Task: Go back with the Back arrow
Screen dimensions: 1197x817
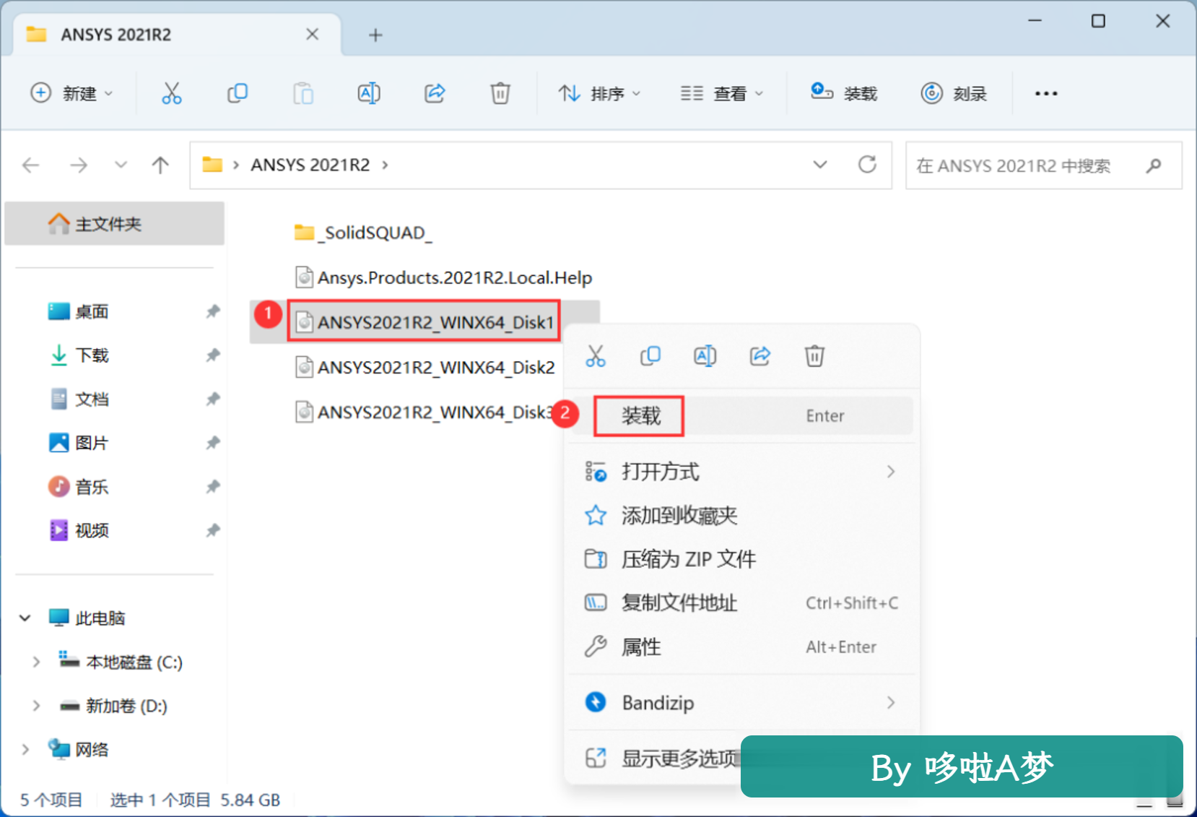Action: pos(30,165)
